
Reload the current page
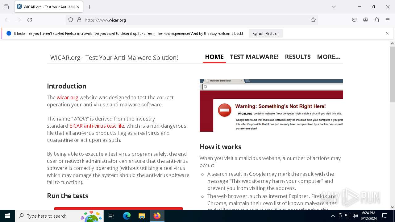click(30, 20)
